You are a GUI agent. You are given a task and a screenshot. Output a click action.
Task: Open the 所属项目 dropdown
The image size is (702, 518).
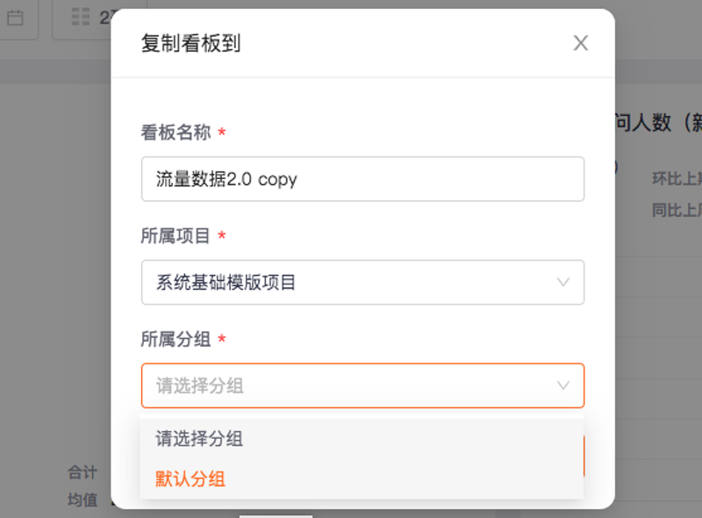click(362, 283)
